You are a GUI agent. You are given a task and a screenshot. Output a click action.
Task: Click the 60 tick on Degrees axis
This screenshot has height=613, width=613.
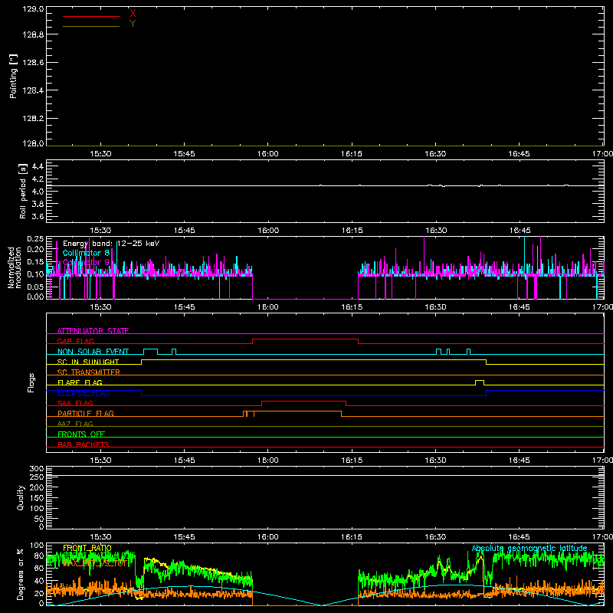click(x=39, y=569)
